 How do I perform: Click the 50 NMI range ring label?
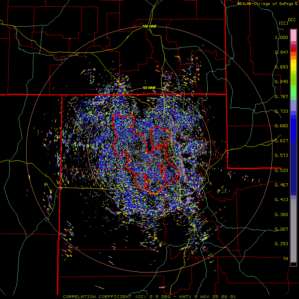coord(149,88)
